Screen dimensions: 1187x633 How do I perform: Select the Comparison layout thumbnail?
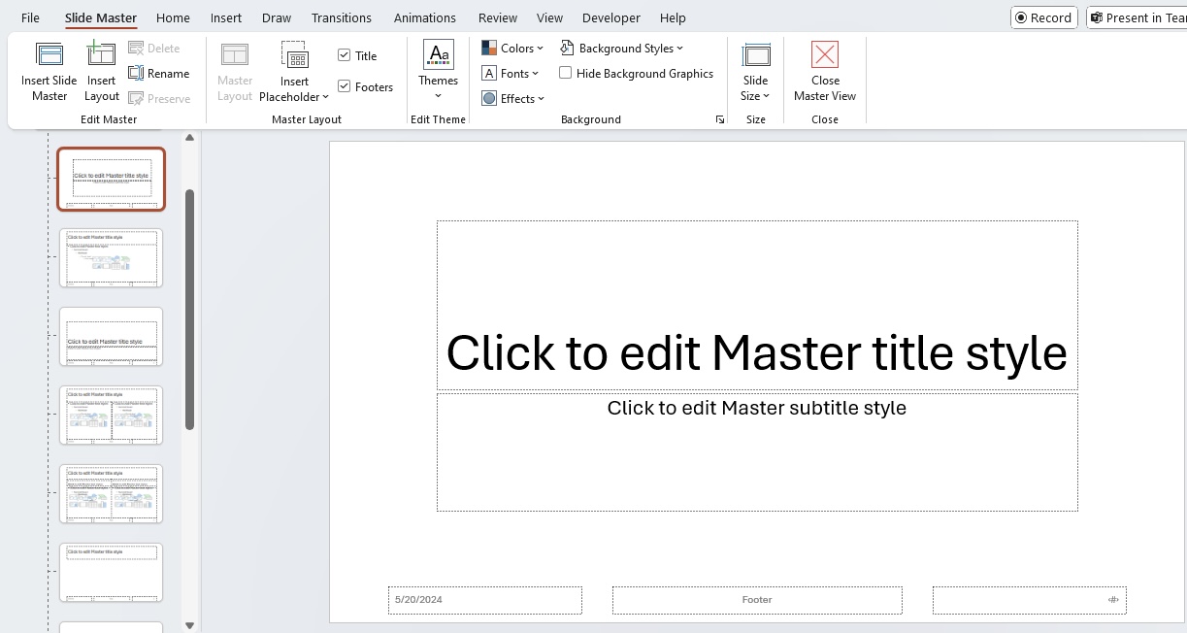coord(112,493)
